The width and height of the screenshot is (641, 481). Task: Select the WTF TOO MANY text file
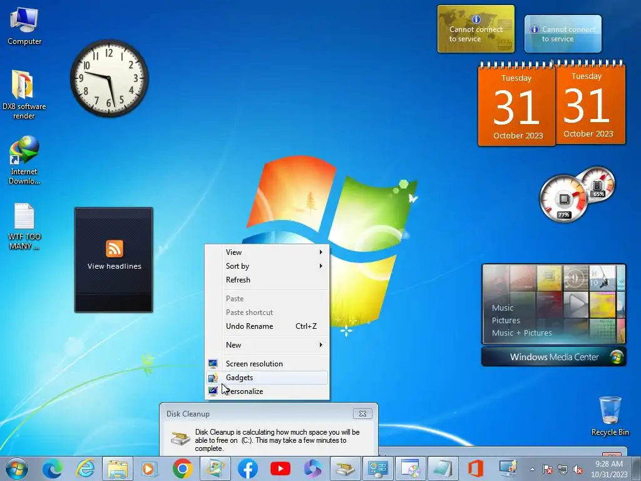pos(24,226)
